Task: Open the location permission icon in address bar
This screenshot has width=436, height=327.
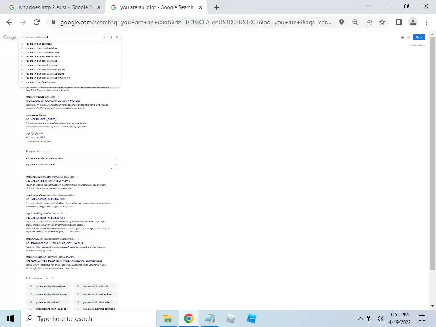Action: (x=341, y=22)
